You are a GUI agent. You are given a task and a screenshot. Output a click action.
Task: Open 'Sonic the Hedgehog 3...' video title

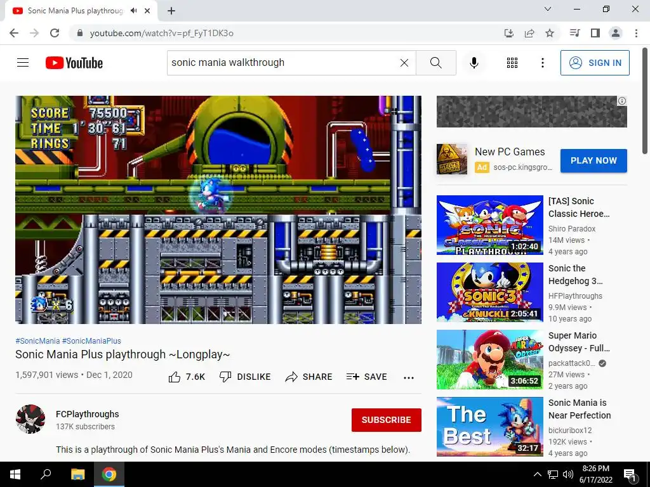(575, 275)
